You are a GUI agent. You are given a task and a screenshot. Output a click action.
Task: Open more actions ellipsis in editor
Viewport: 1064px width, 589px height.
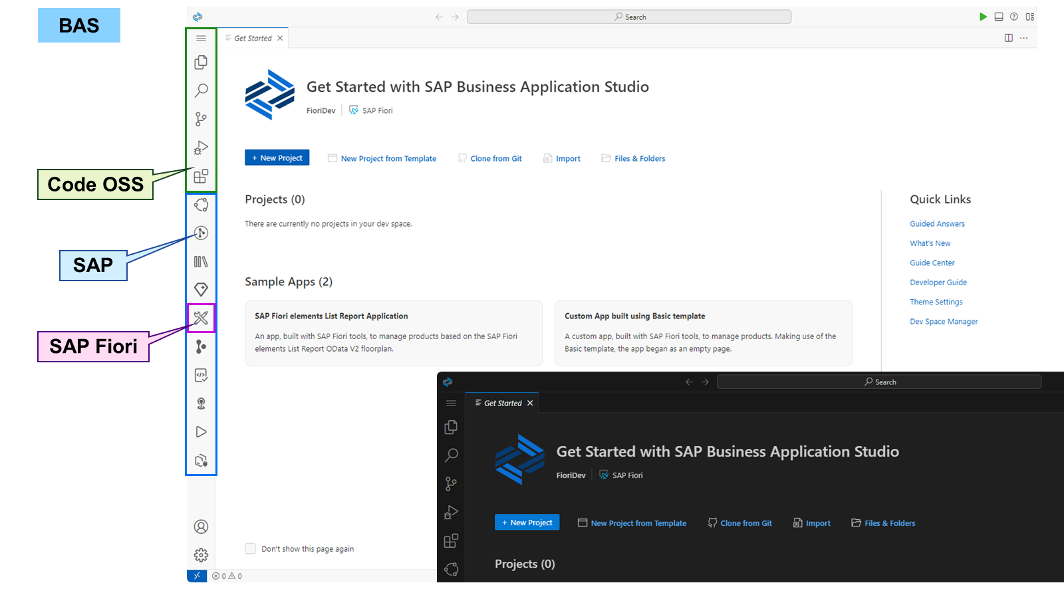(1024, 38)
